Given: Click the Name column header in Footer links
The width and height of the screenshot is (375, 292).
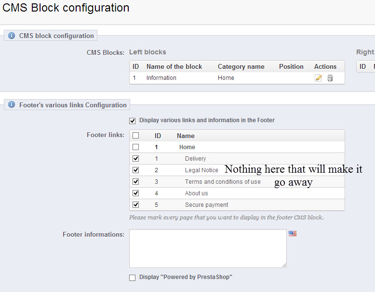Looking at the screenshot, I should (x=186, y=136).
